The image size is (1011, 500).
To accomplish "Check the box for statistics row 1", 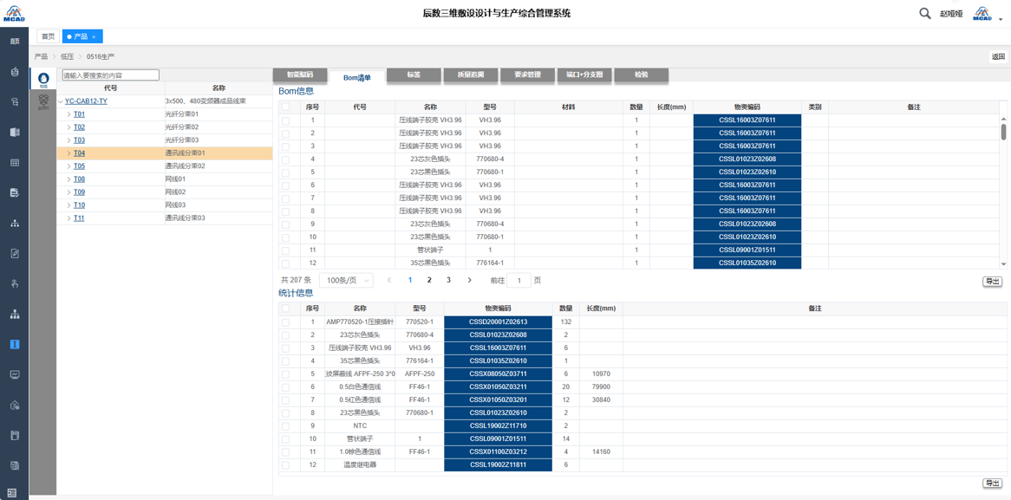I will [x=285, y=322].
